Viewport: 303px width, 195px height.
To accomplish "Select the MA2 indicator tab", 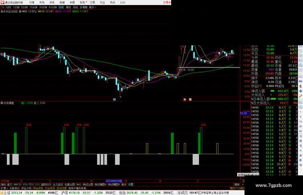I will pos(79,185).
